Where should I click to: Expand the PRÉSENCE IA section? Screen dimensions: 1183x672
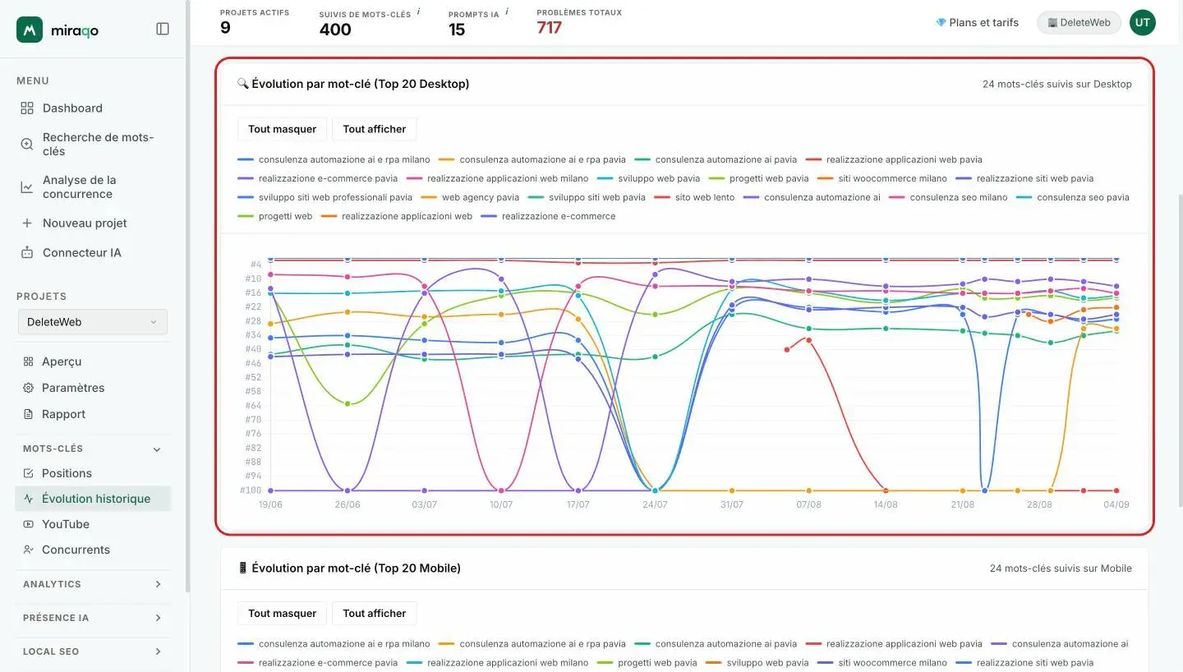pos(93,618)
